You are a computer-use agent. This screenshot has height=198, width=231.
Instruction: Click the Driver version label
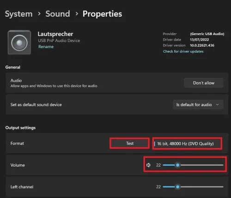(174, 45)
